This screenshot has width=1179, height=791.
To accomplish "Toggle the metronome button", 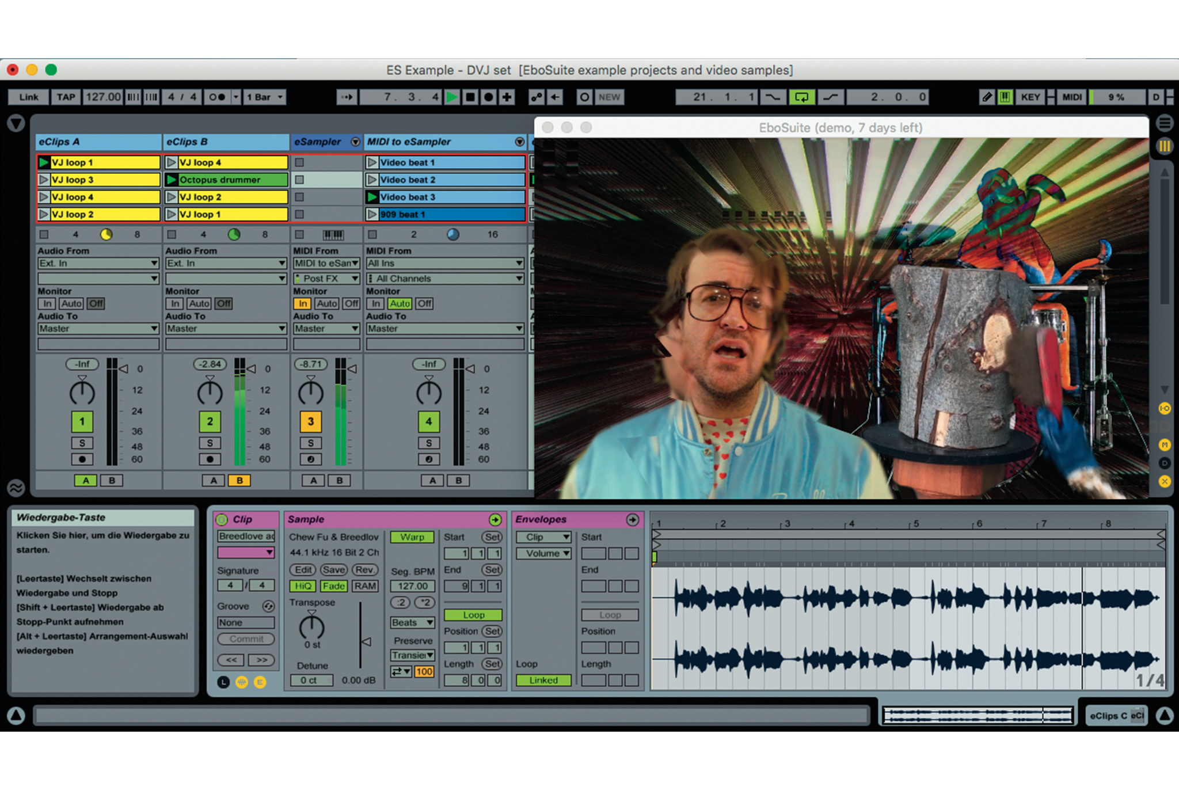I will point(217,97).
